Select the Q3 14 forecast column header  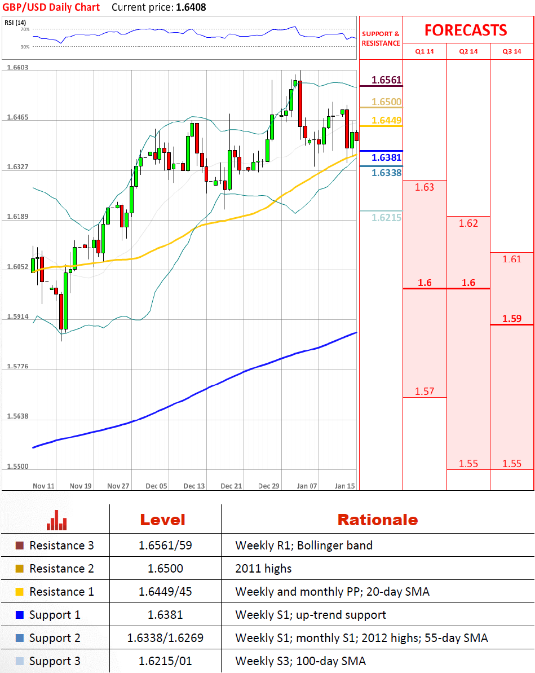[512, 51]
